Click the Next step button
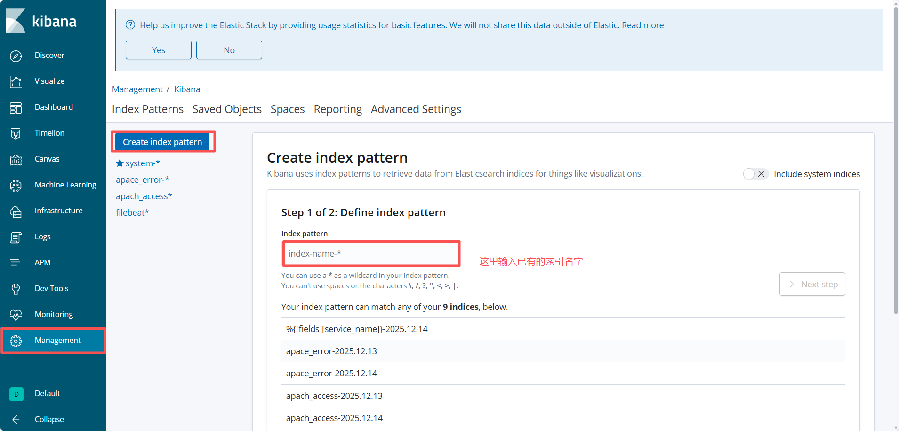The image size is (899, 431). (x=812, y=284)
